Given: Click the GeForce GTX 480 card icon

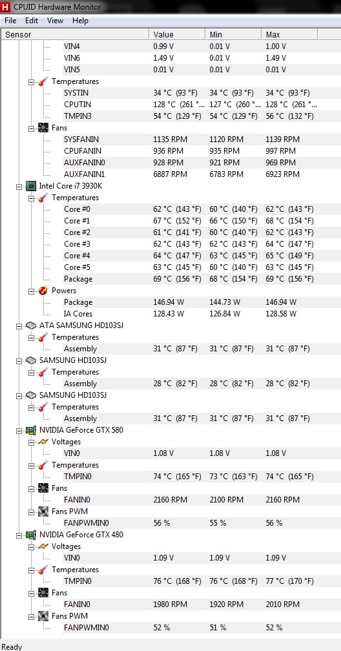Looking at the screenshot, I should click(x=31, y=535).
